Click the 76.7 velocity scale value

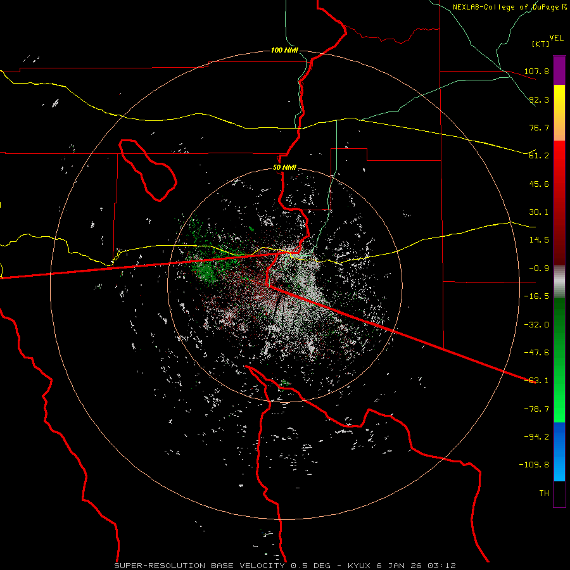539,127
